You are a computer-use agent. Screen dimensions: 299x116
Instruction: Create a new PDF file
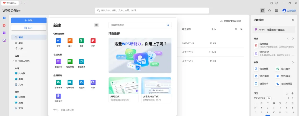[93, 42]
